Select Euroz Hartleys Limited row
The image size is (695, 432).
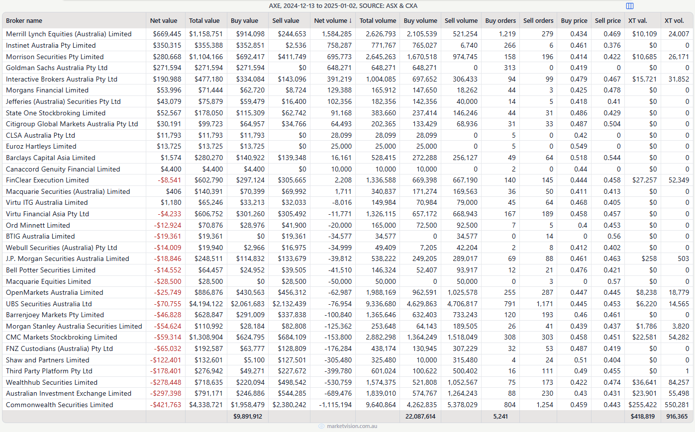[347, 146]
